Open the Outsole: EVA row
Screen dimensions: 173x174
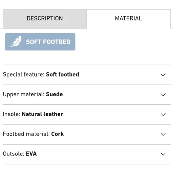click(x=87, y=154)
